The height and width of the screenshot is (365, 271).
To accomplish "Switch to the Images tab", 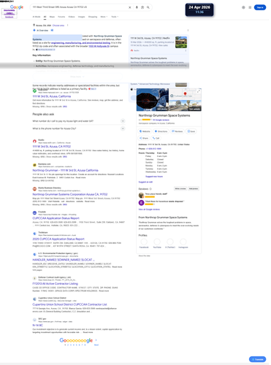I will 82,17.
